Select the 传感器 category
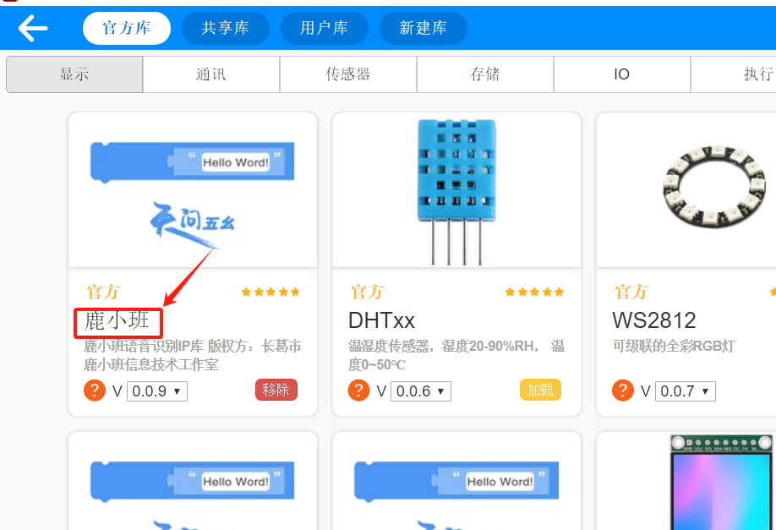 click(348, 74)
